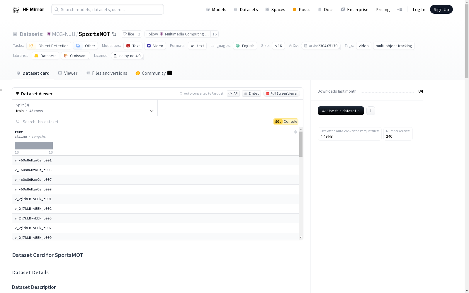Click the follower count 16

(x=215, y=34)
